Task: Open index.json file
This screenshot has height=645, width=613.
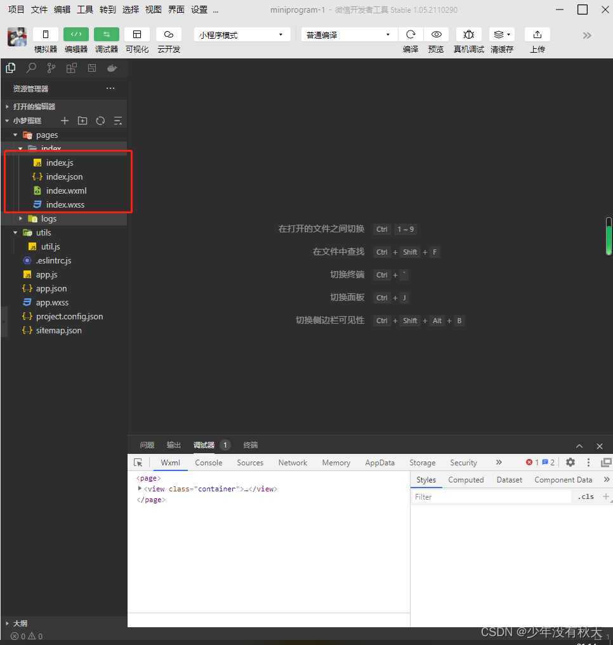Action: coord(63,177)
